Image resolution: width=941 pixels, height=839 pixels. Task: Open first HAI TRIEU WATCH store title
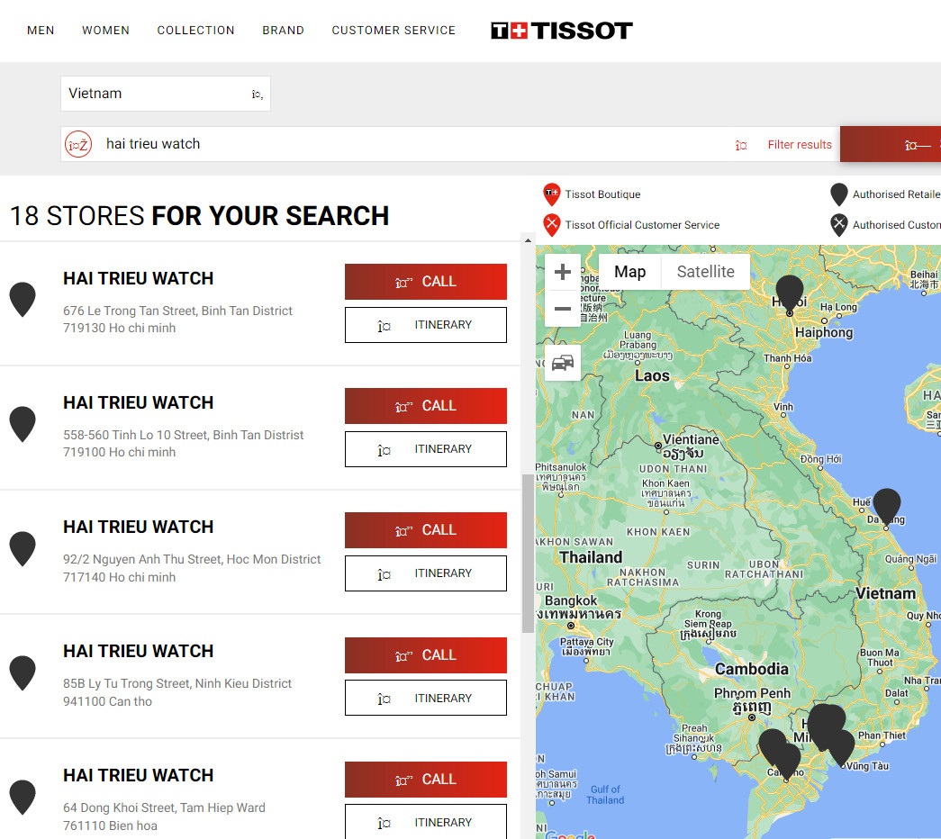pos(139,278)
